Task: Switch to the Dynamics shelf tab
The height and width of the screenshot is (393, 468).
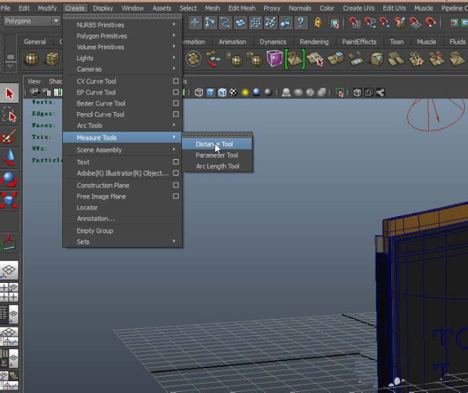Action: 272,42
